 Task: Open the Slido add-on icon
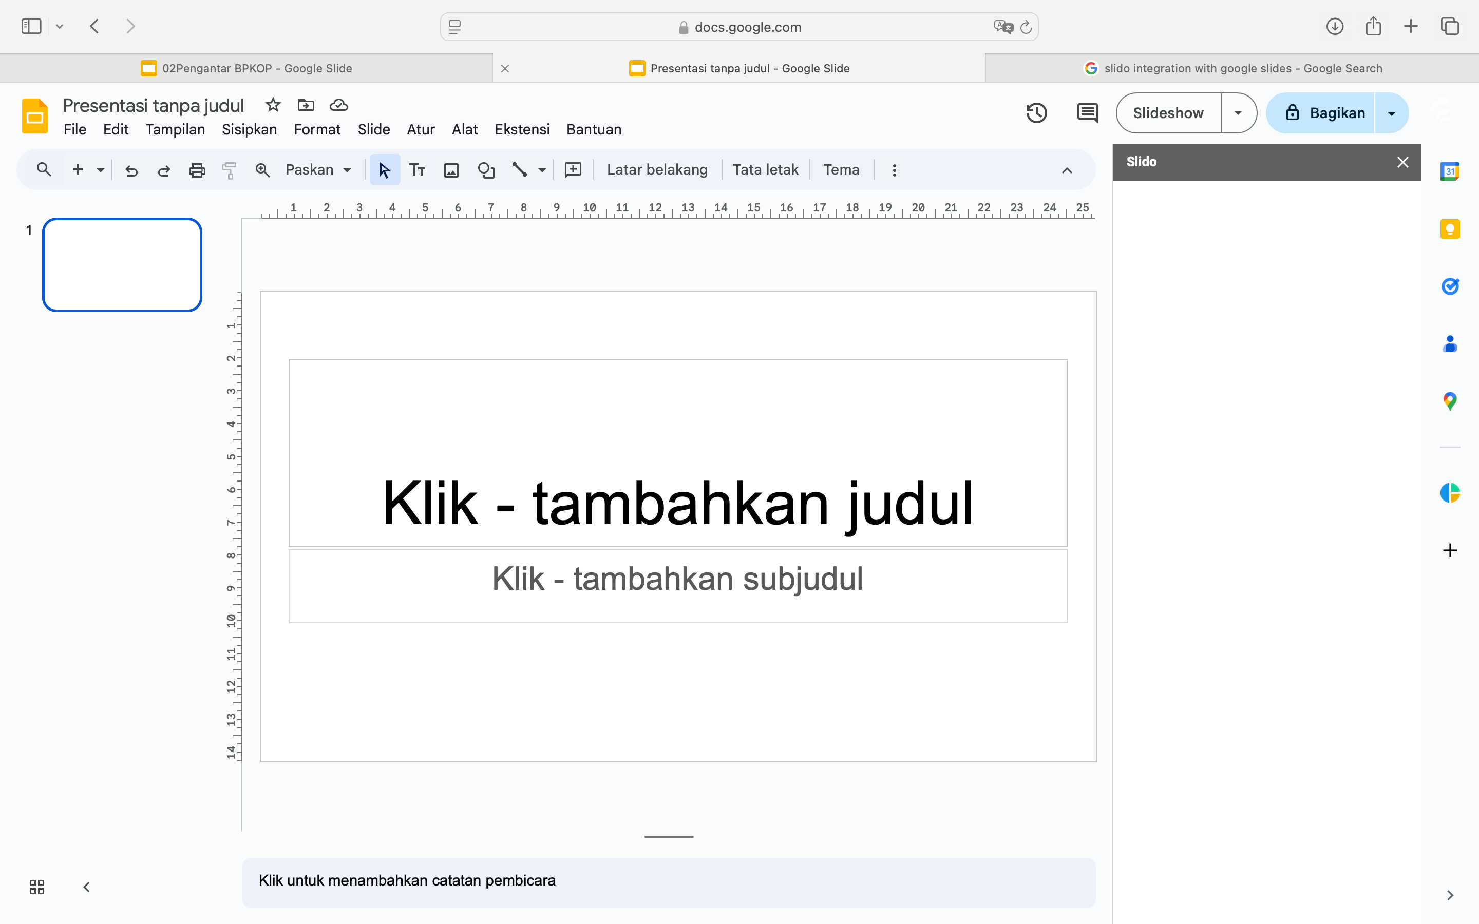pos(1450,493)
